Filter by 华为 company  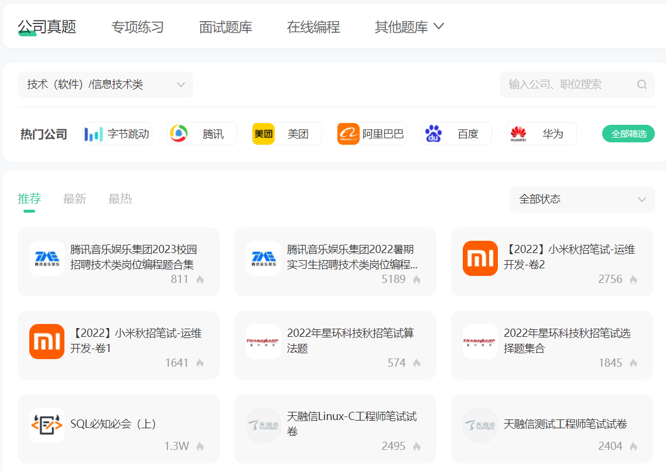542,134
